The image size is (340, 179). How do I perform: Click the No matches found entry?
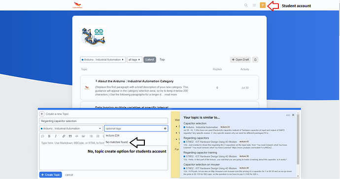pos(117,142)
